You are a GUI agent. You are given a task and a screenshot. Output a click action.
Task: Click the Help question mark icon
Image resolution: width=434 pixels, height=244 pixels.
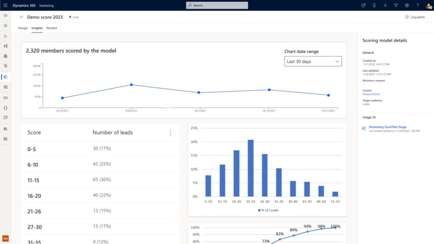[x=418, y=5]
